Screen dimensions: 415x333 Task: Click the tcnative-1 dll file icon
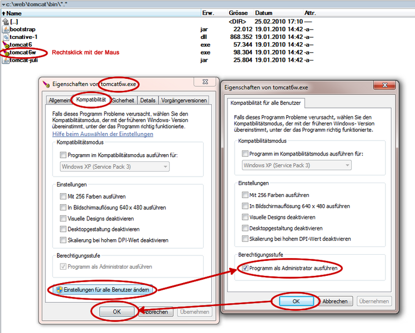(x=6, y=37)
